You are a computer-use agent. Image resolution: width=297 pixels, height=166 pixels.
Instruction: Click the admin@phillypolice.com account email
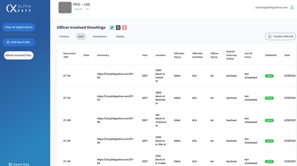(x=271, y=8)
